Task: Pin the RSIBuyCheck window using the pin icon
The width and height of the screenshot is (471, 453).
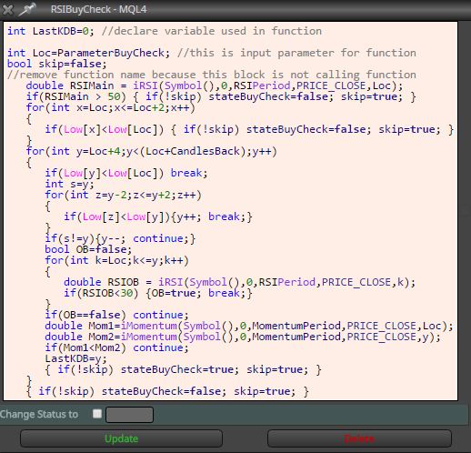Action: point(27,9)
